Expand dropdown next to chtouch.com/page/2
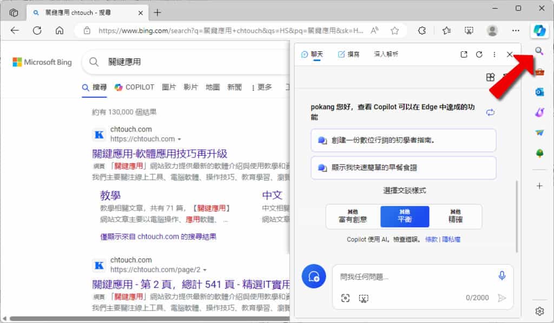Image resolution: width=554 pixels, height=323 pixels. pyautogui.click(x=205, y=270)
